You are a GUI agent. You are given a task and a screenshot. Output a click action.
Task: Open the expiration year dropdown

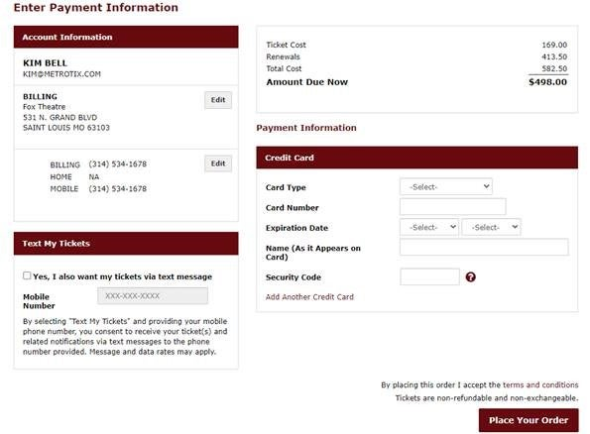(491, 227)
